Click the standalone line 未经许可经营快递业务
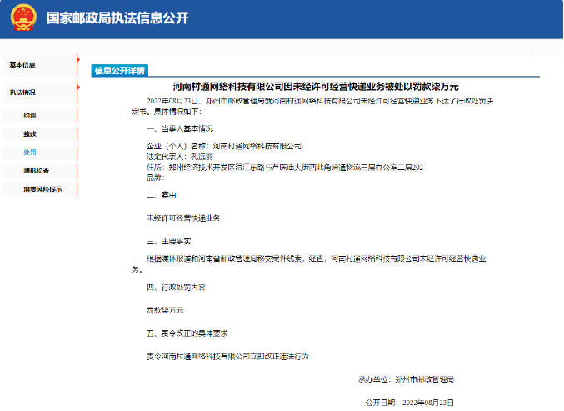The height and width of the screenshot is (411, 564). [183, 218]
